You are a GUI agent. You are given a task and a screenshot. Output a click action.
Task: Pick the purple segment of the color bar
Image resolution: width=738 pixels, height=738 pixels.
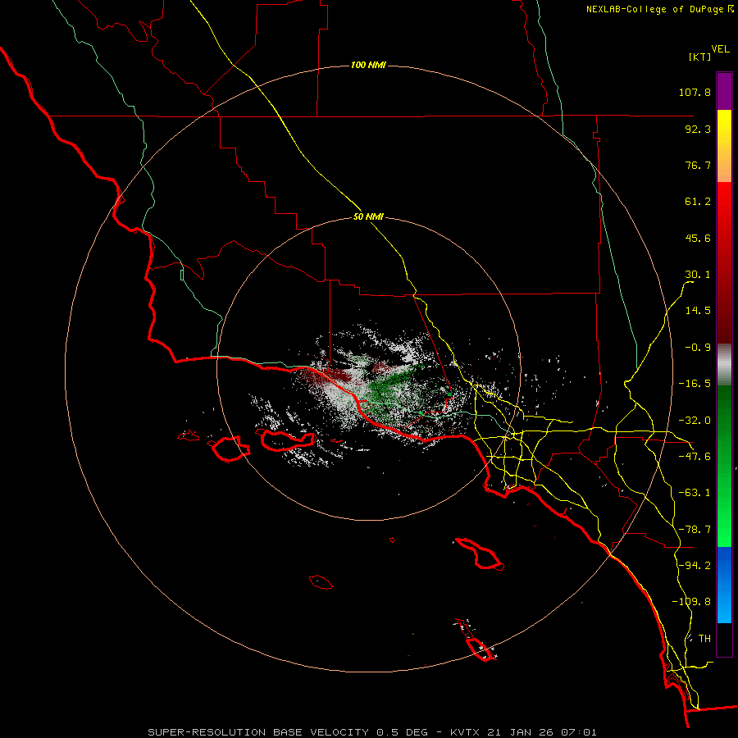tap(724, 91)
